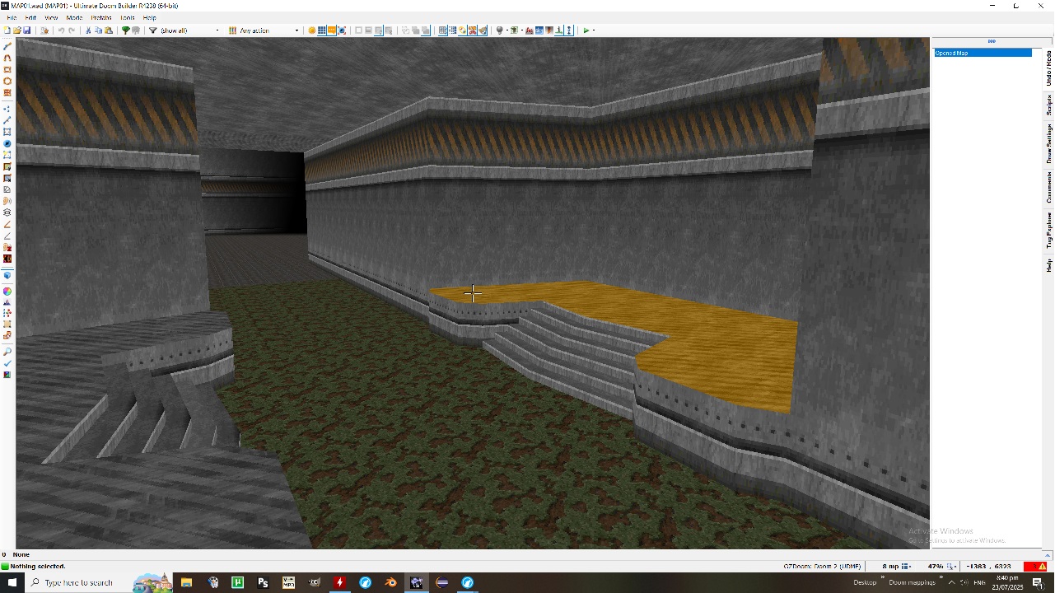Open the Edit menu
1055x593 pixels.
click(x=30, y=17)
